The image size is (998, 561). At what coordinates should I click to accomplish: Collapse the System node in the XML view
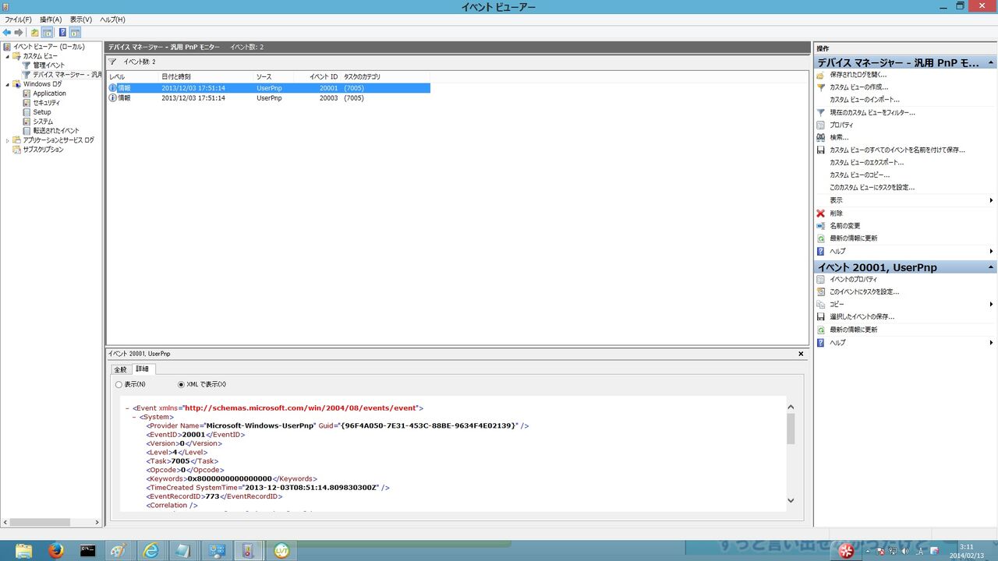pos(134,417)
